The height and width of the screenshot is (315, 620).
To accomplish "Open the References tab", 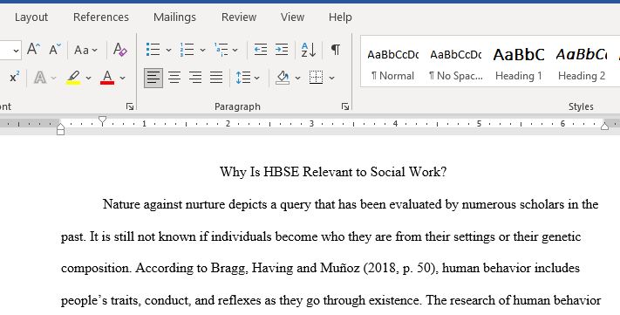I will point(101,17).
